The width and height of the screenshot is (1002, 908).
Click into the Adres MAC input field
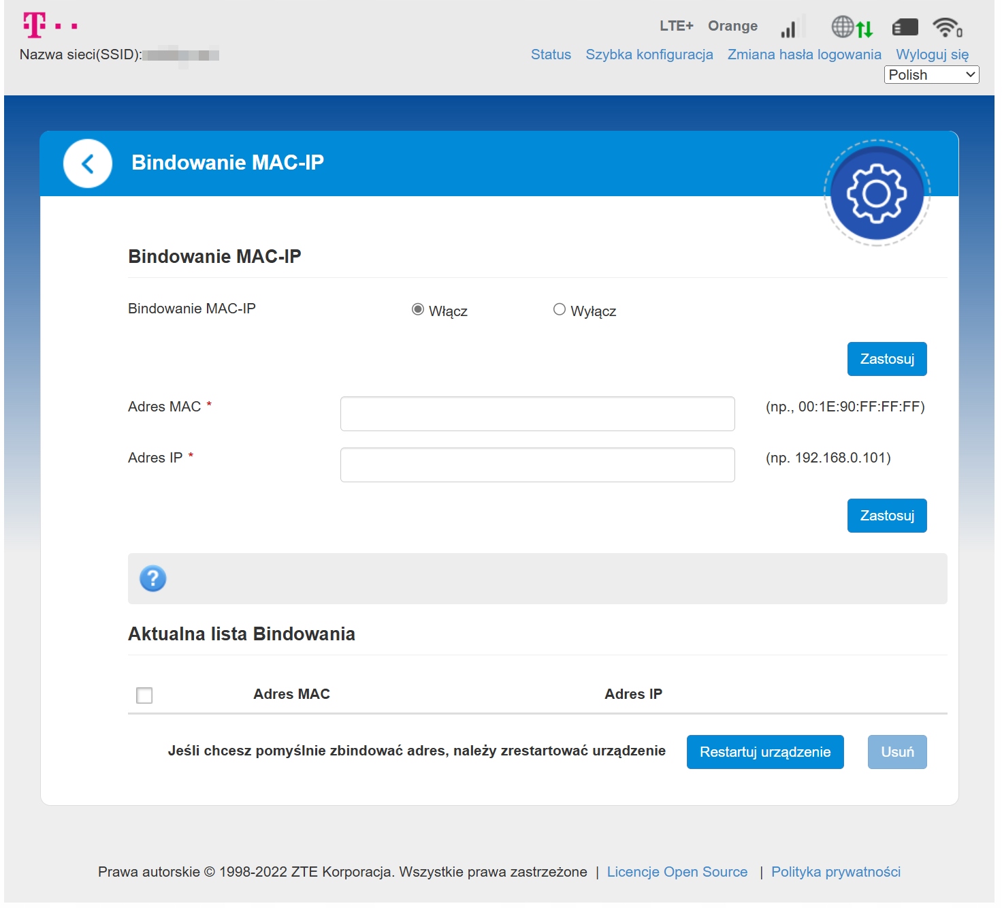[x=537, y=413]
